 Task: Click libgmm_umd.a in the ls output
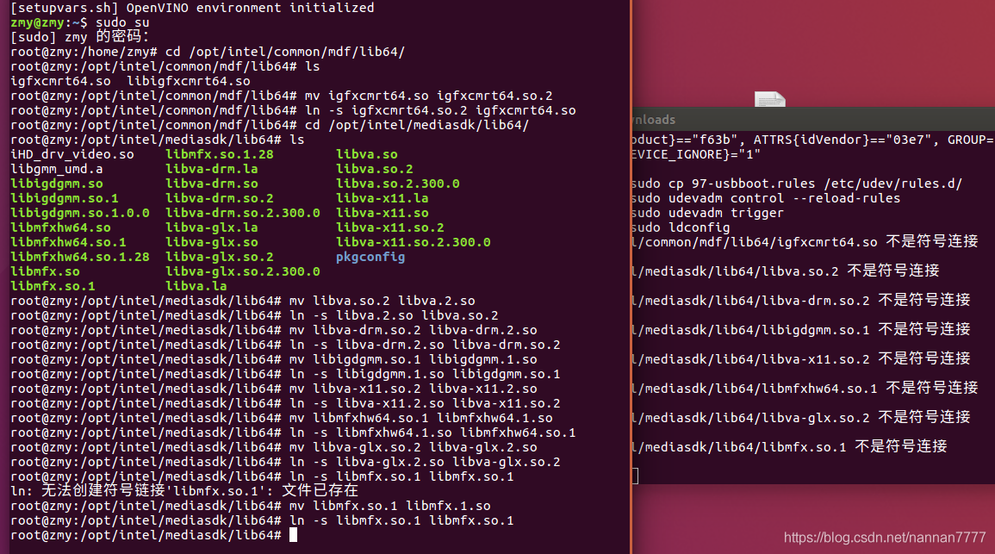[57, 169]
